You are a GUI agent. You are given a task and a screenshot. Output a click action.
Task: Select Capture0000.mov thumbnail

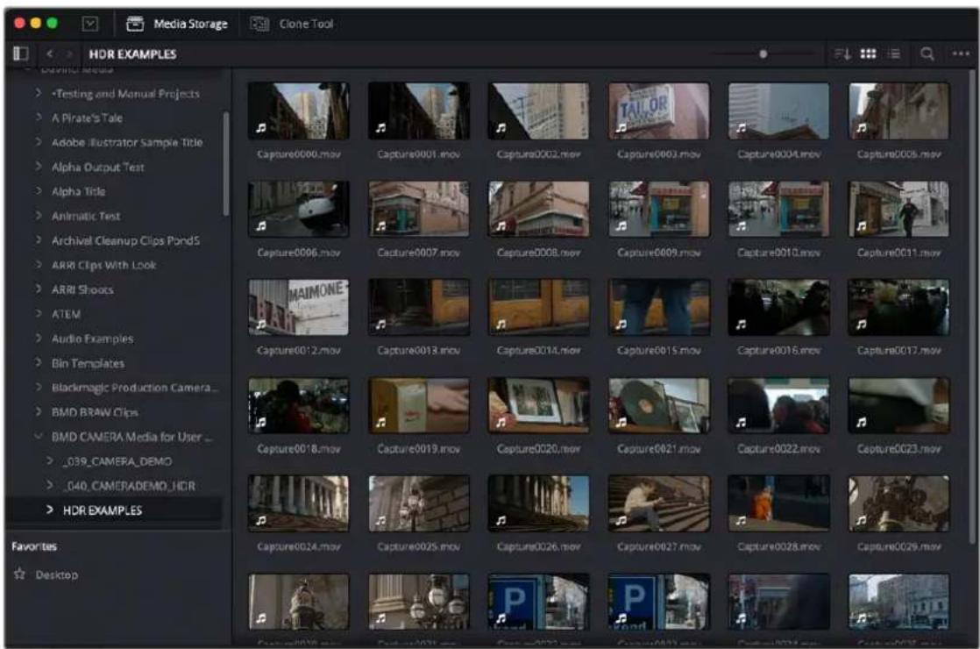click(x=299, y=111)
